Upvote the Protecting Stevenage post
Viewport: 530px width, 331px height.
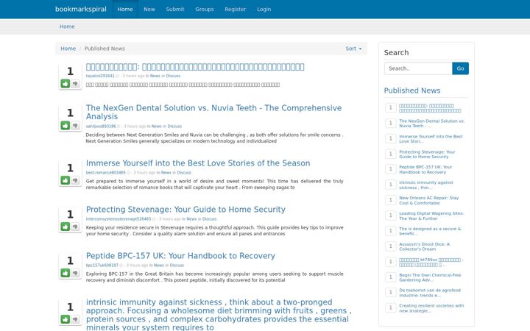66,227
